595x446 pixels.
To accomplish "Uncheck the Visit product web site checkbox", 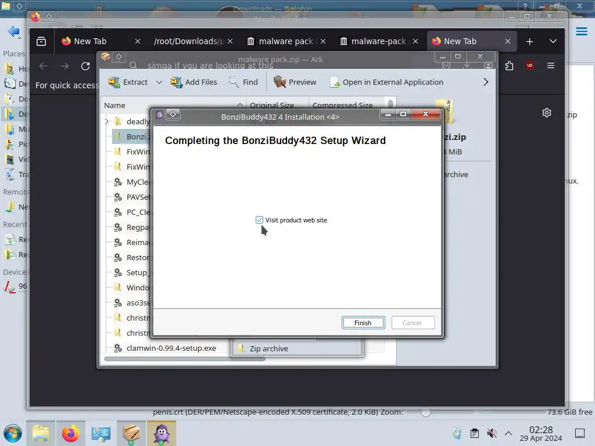I will click(259, 220).
